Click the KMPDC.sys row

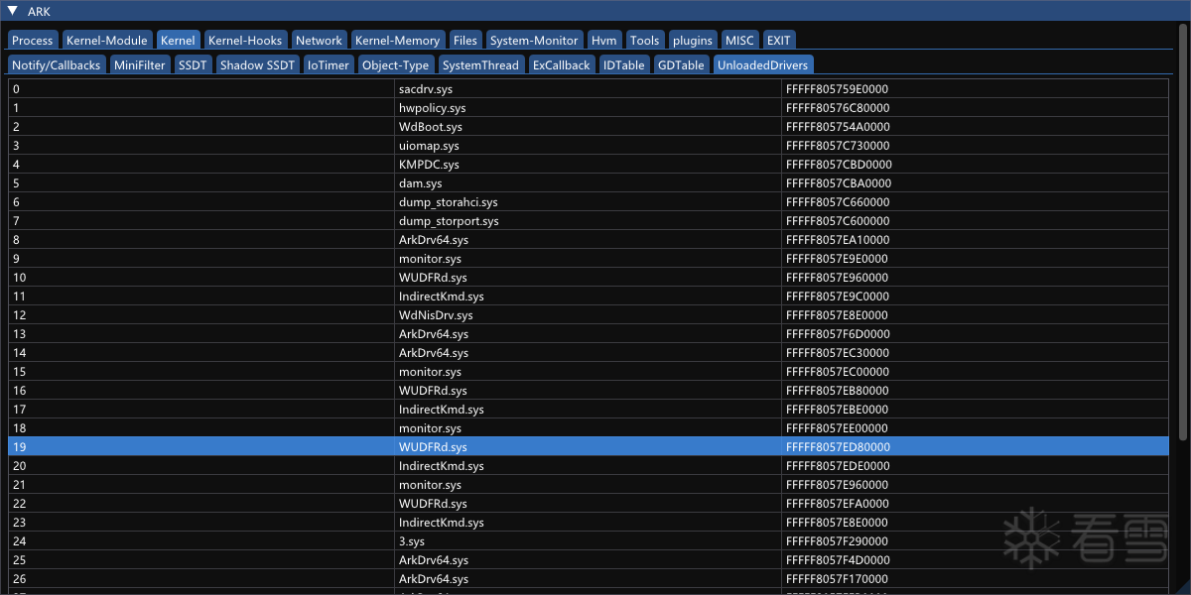(591, 165)
